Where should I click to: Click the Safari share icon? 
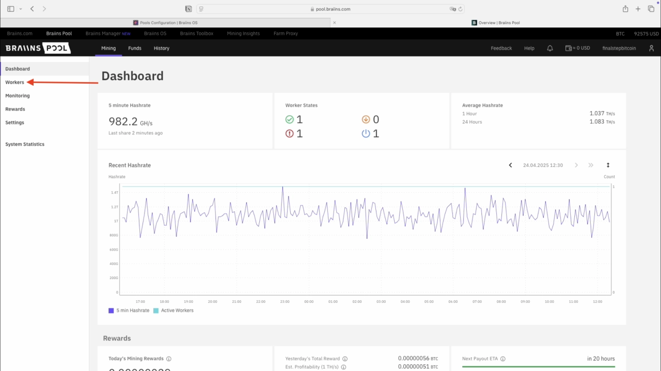coord(625,9)
